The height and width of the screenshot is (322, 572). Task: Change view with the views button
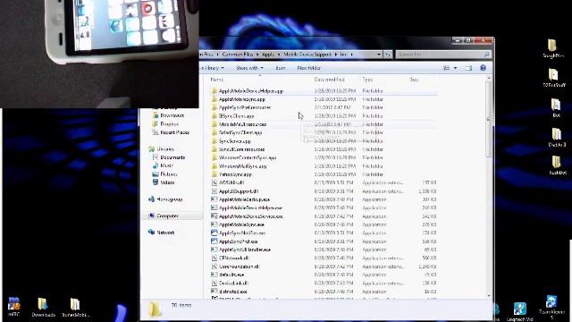(447, 68)
